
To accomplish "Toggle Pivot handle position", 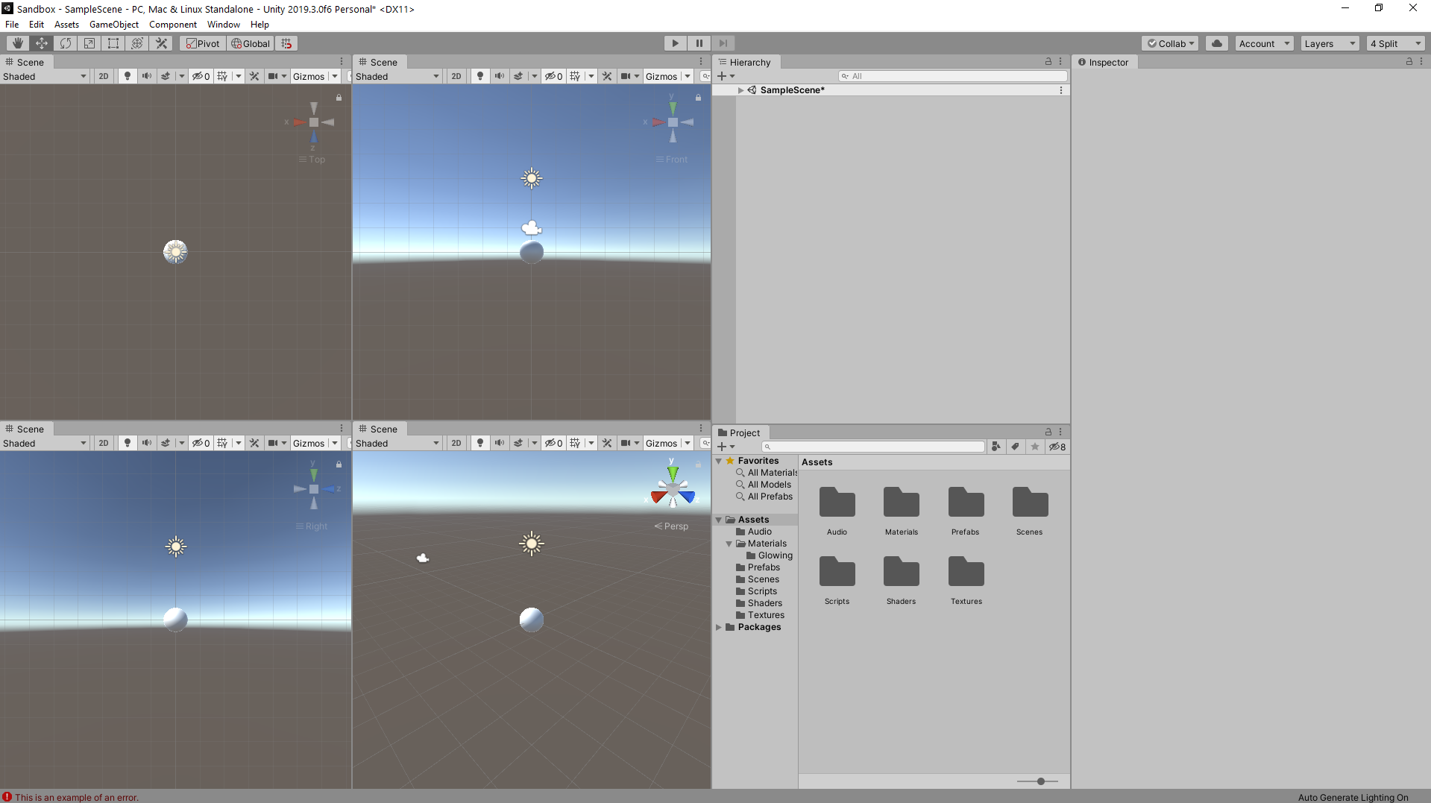I will click(x=203, y=43).
